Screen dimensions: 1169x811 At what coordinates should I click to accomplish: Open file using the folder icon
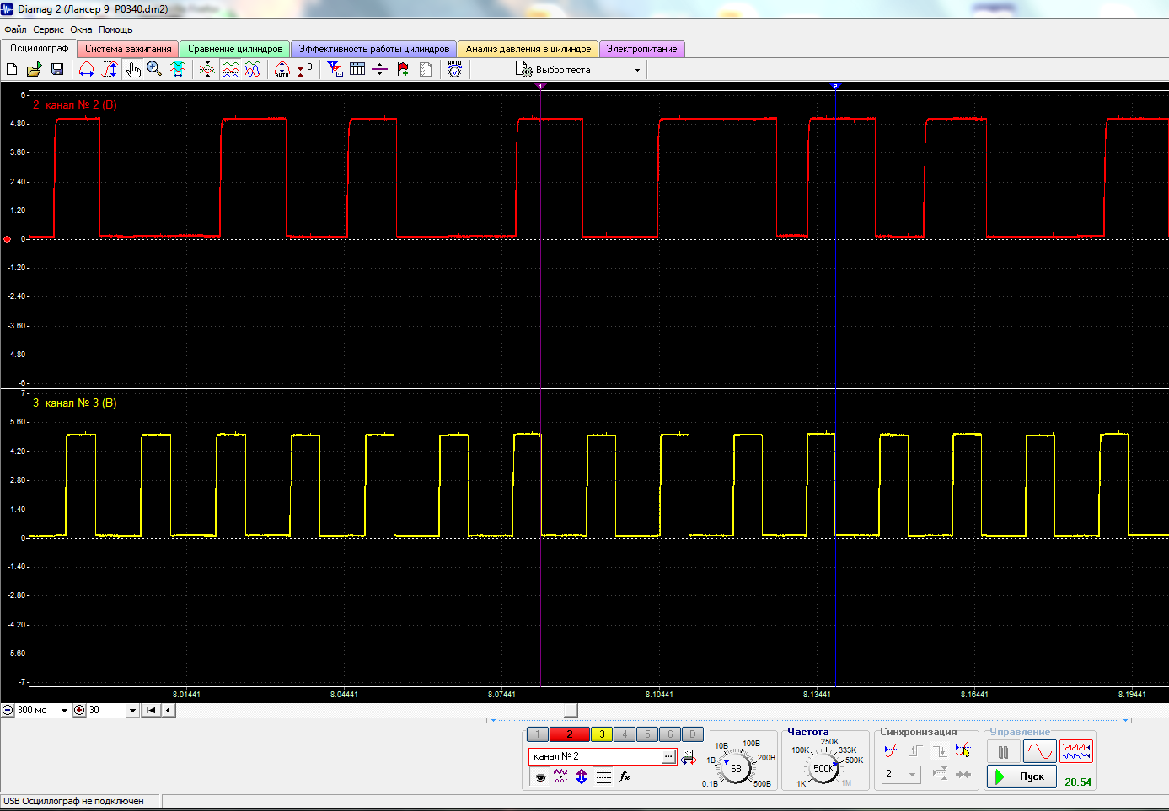[x=35, y=69]
